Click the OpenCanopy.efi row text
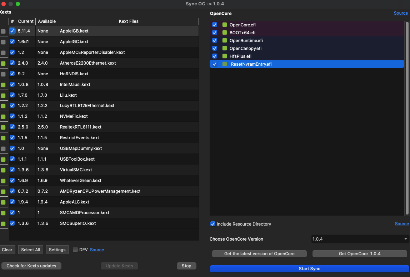410x277 pixels. (245, 48)
